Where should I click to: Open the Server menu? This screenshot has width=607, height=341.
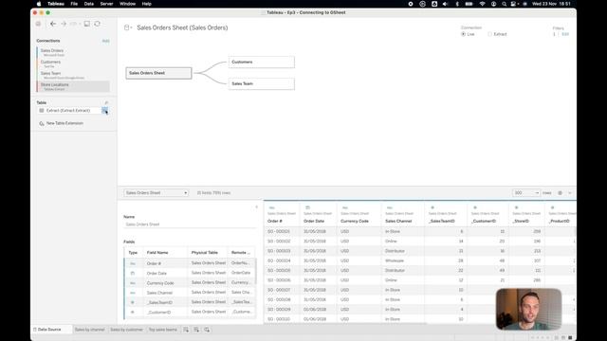click(106, 4)
